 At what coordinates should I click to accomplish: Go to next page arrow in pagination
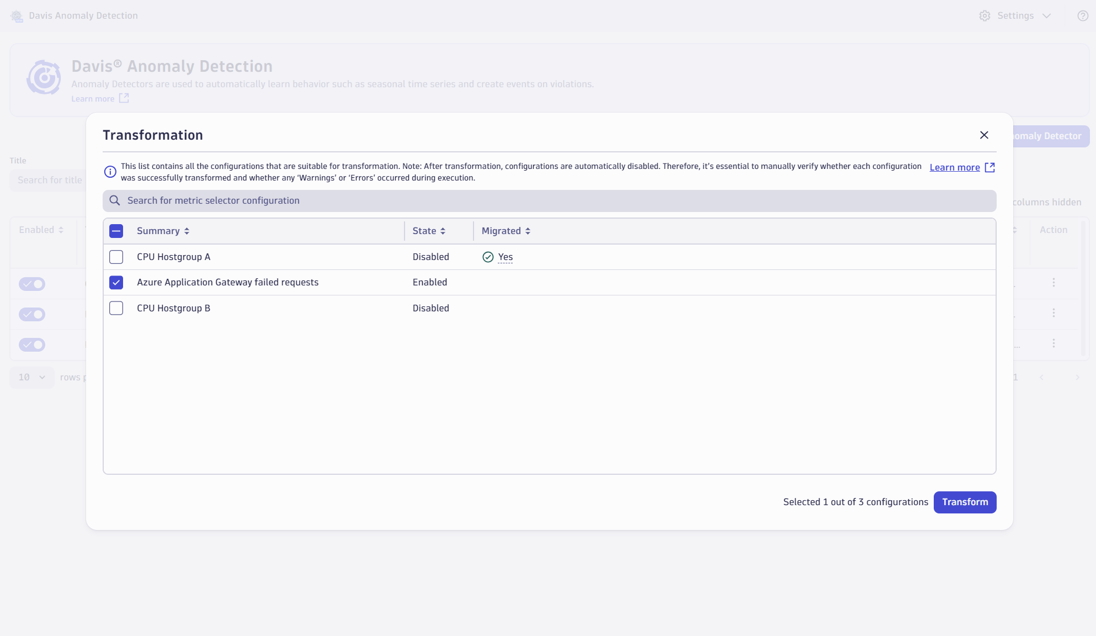tap(1077, 378)
